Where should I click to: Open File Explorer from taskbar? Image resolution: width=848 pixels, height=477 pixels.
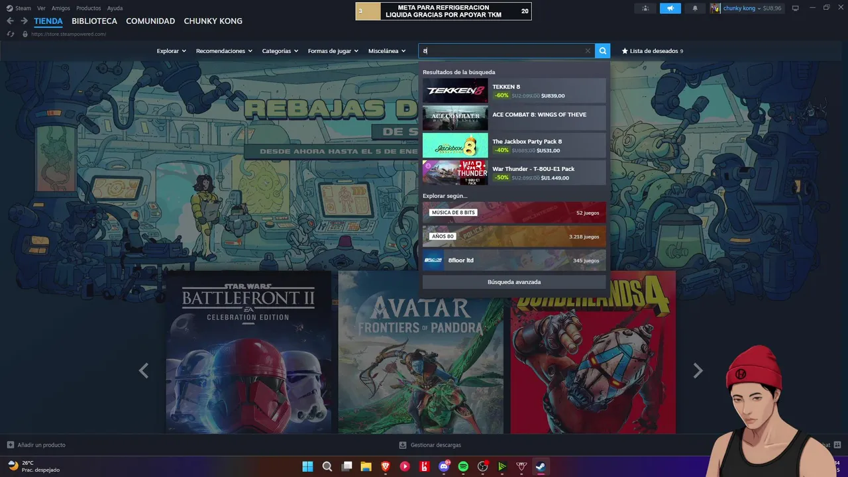[366, 466]
